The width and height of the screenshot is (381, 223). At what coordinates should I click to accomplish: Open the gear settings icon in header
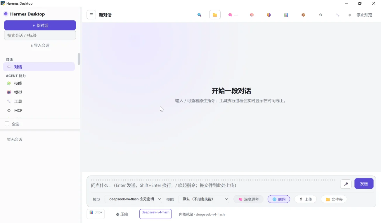[321, 15]
